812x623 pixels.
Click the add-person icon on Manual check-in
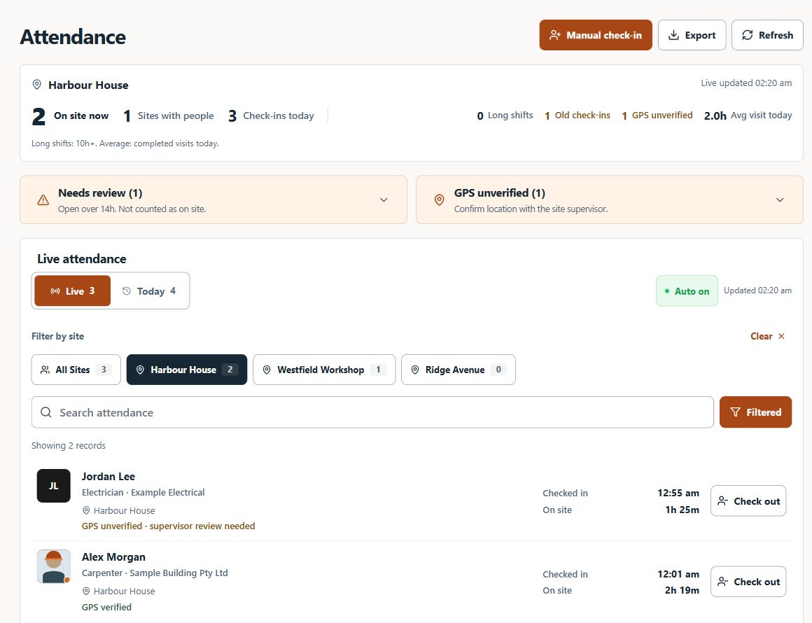coord(554,35)
